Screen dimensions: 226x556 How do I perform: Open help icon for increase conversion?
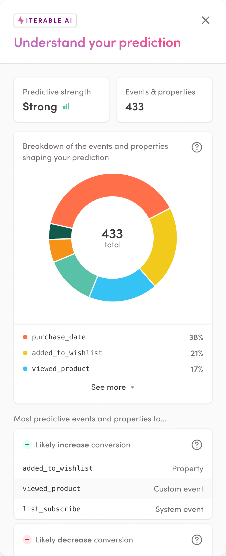pos(197,445)
